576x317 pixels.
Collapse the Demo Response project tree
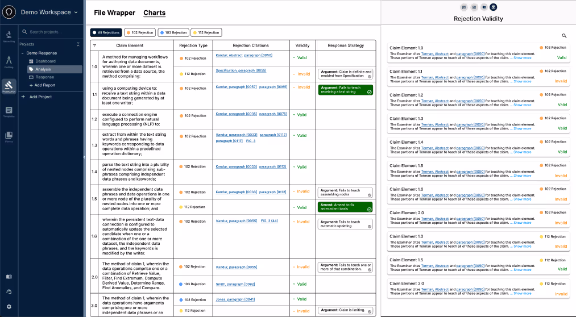[x=22, y=53]
